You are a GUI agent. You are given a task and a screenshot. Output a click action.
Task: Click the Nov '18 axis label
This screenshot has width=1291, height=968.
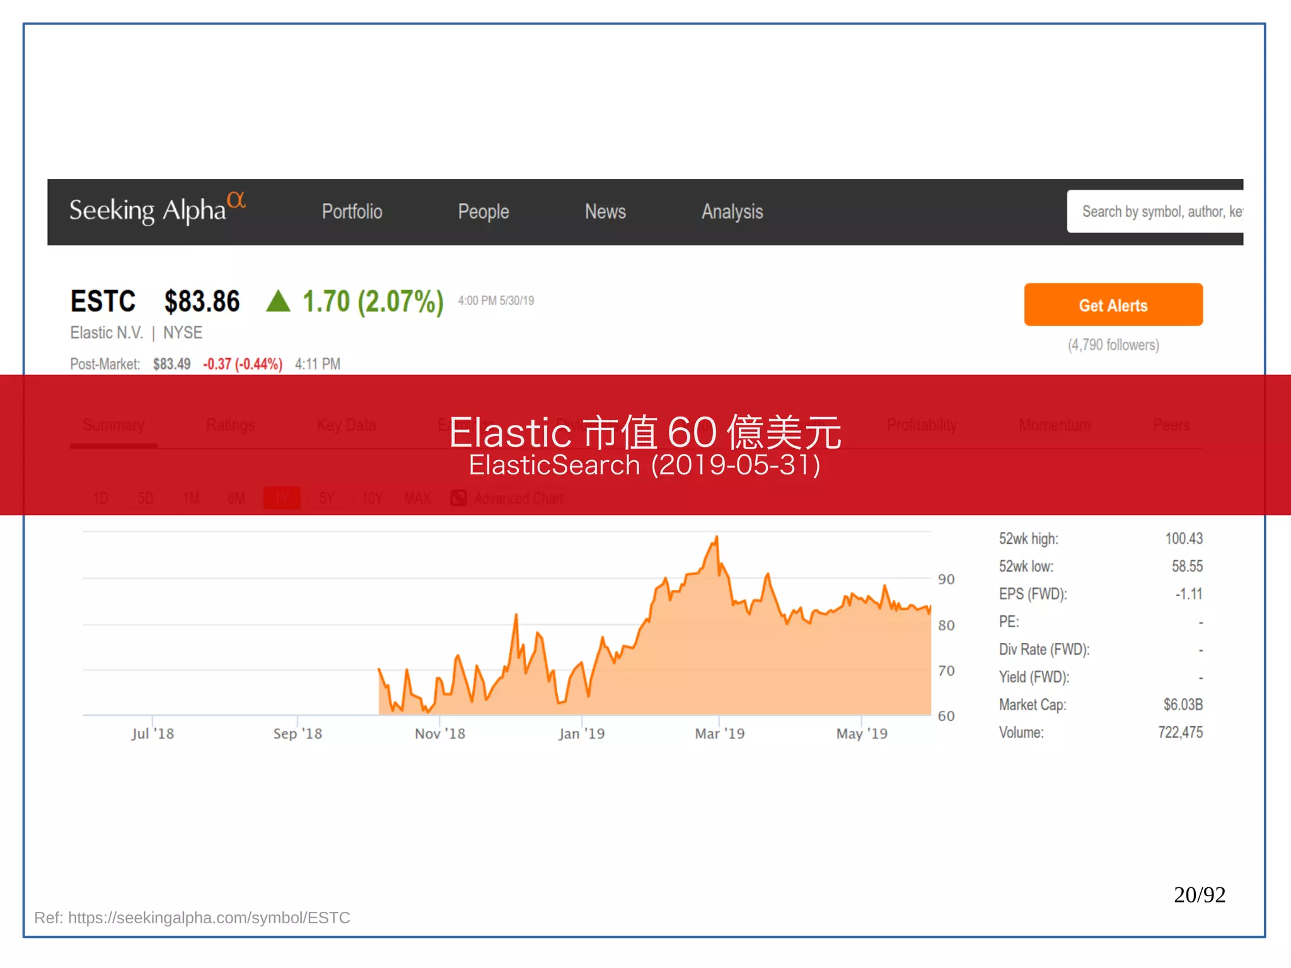pyautogui.click(x=440, y=734)
